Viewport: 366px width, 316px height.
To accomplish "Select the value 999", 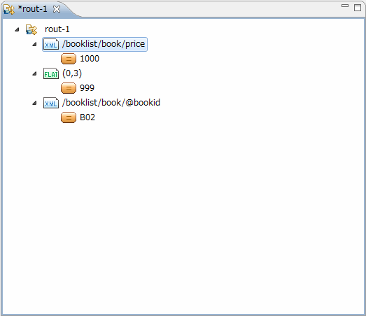I will 87,88.
